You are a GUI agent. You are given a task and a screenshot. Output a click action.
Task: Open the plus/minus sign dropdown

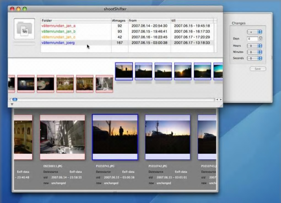coord(254,32)
